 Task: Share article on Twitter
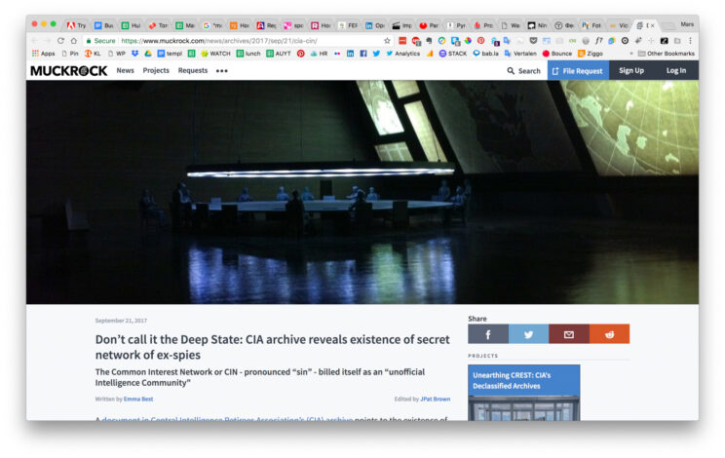point(528,334)
